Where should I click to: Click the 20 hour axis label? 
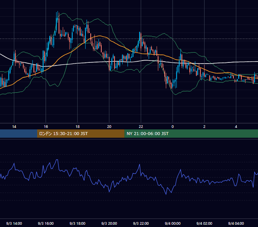tap(109, 127)
